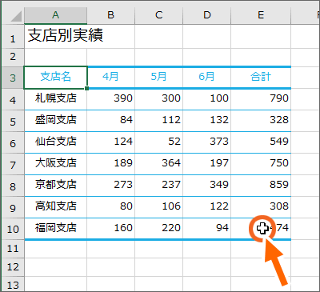Click cell with value 189

point(111,164)
